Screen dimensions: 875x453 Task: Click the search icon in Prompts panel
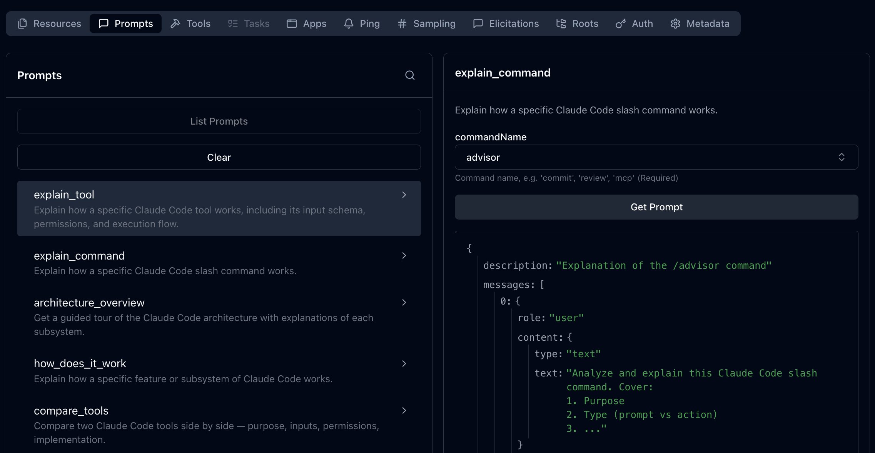point(410,75)
